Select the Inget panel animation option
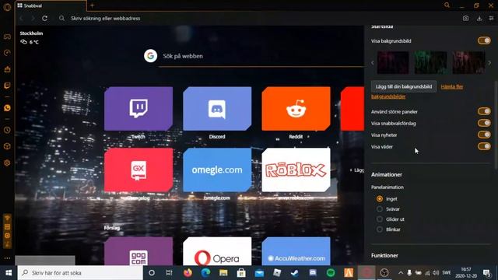The height and width of the screenshot is (280, 498). (380, 199)
